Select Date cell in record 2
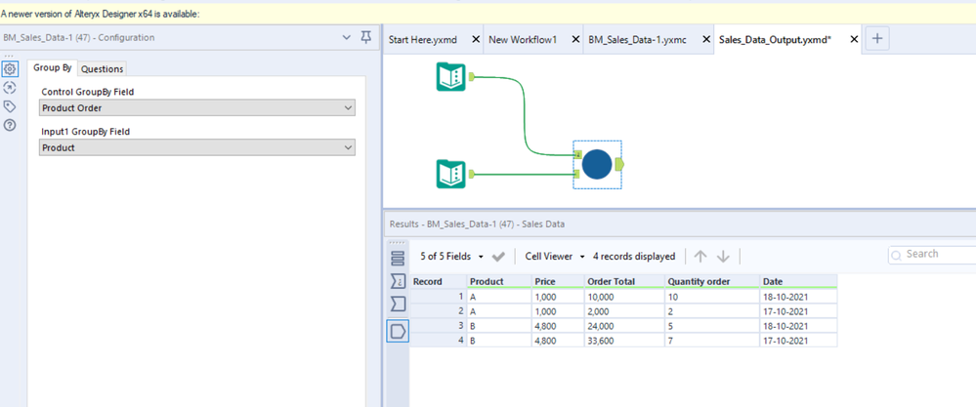This screenshot has width=976, height=407. pyautogui.click(x=798, y=311)
